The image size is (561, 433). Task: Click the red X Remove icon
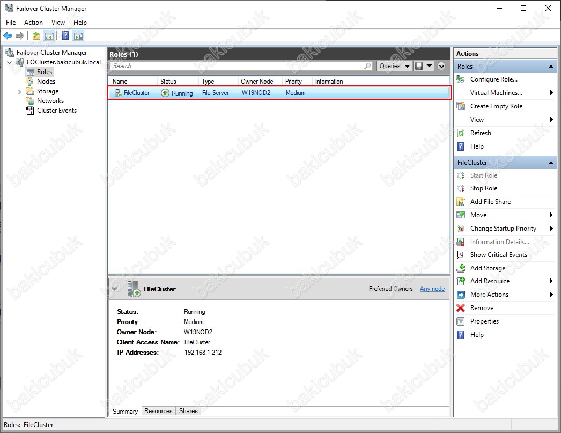(461, 308)
